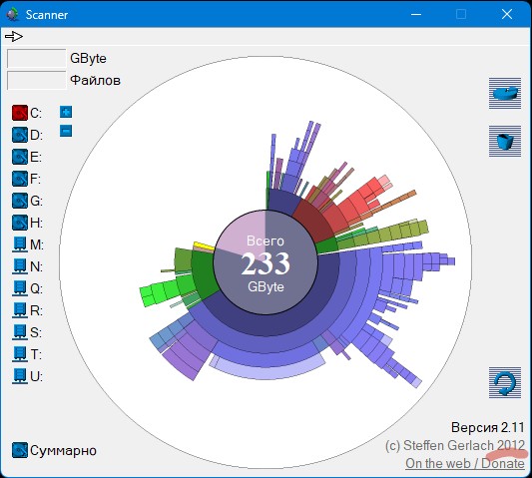Select drive C: icon

click(20, 113)
